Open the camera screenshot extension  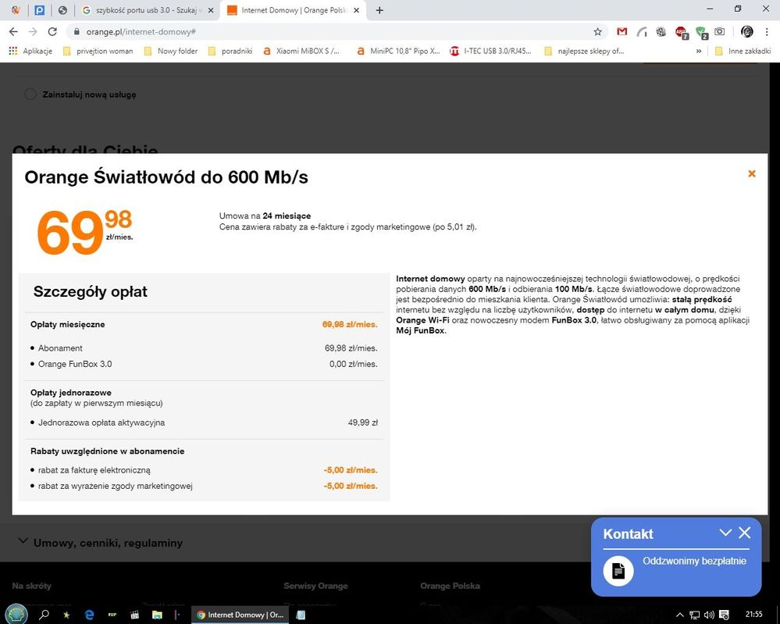tap(719, 32)
